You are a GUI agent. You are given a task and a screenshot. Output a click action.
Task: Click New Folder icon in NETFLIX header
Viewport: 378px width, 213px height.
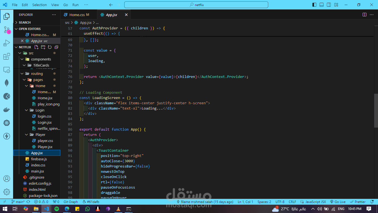(x=43, y=47)
